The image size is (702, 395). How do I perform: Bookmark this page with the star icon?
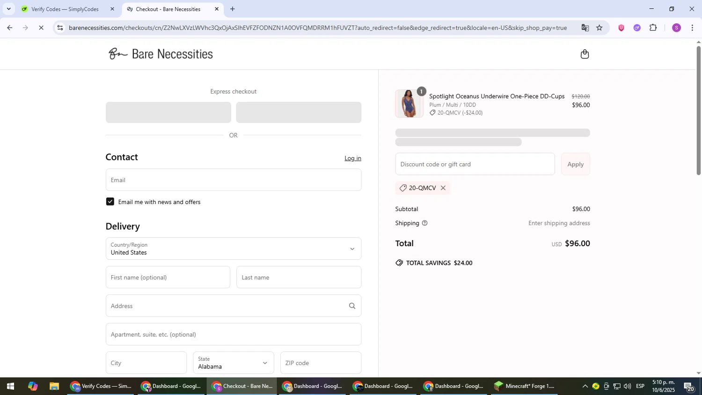[x=600, y=28]
